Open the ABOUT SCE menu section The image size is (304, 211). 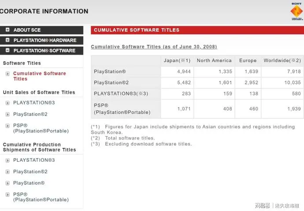click(x=41, y=30)
